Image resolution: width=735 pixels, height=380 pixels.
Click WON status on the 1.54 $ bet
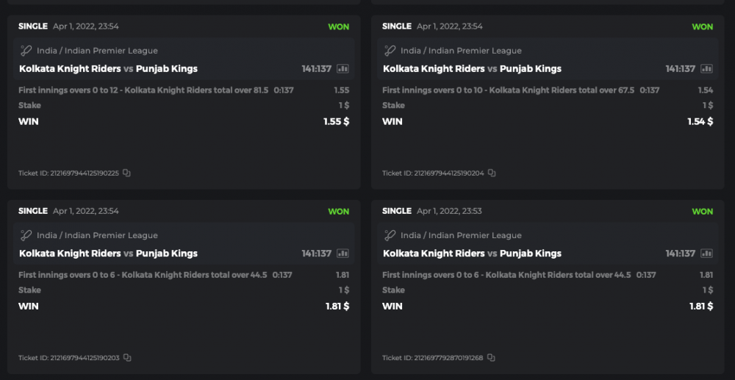tap(702, 26)
